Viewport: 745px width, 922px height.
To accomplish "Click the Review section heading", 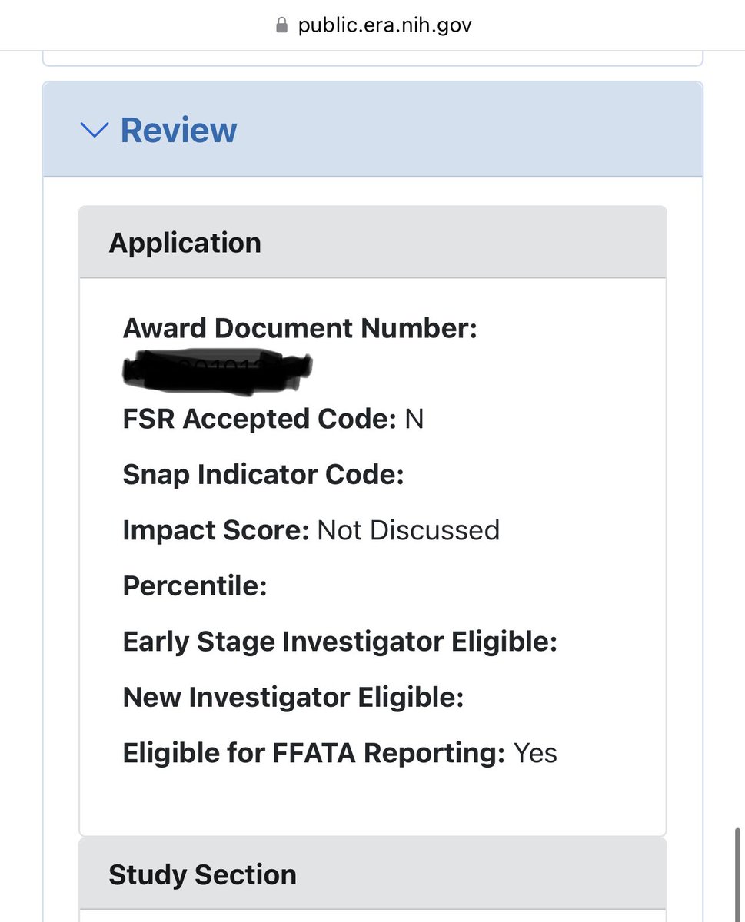I will [x=178, y=130].
